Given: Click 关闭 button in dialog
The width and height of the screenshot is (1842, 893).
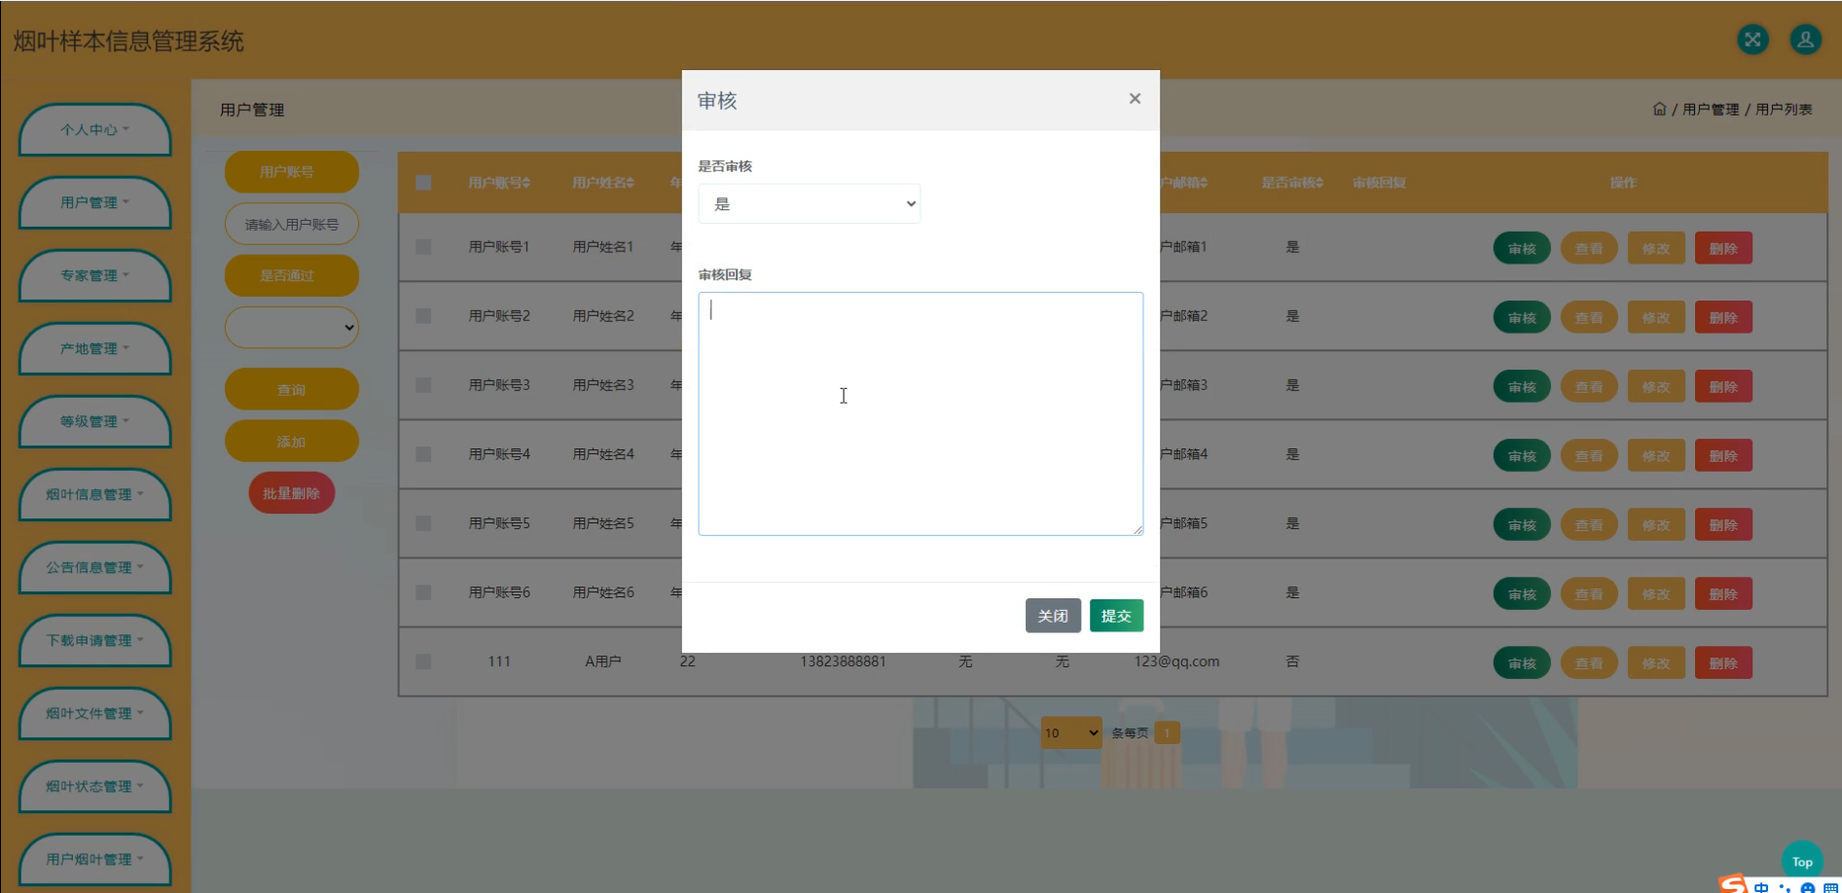Looking at the screenshot, I should (1053, 616).
